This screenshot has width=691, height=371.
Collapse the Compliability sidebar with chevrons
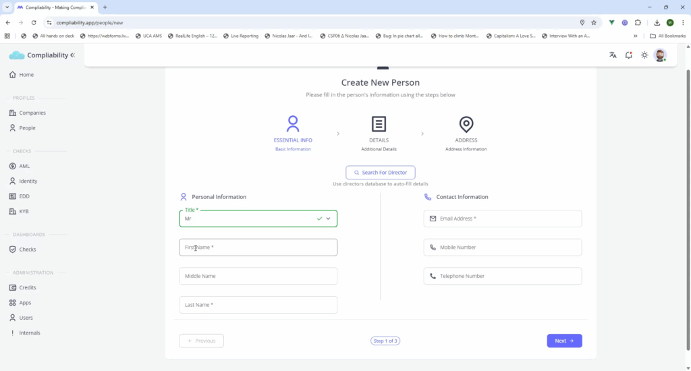point(73,55)
